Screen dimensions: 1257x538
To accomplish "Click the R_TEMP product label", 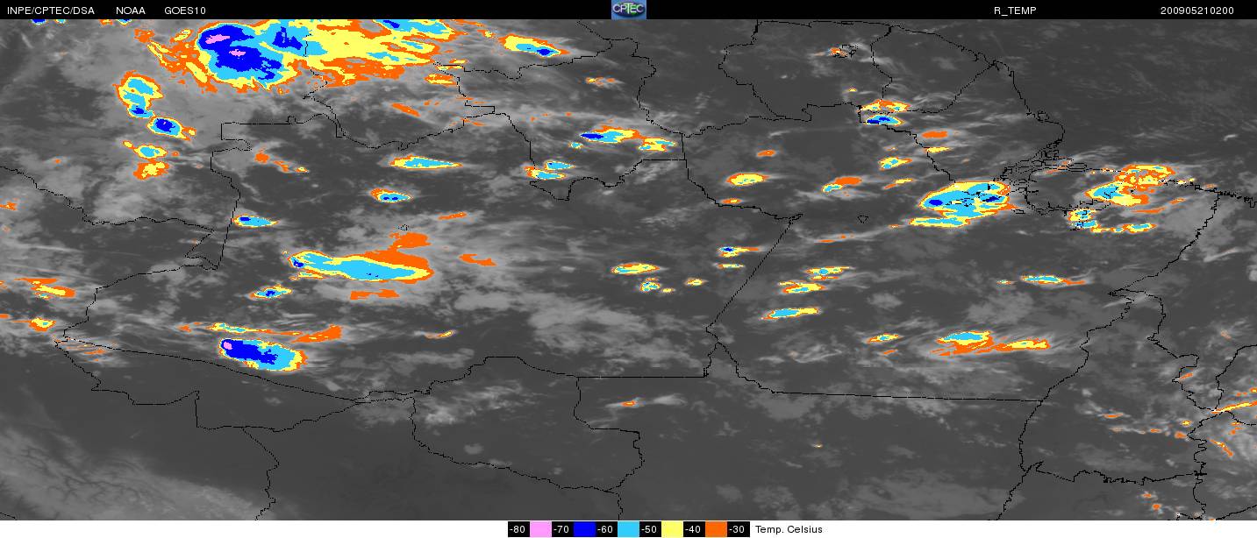I will click(x=1015, y=11).
